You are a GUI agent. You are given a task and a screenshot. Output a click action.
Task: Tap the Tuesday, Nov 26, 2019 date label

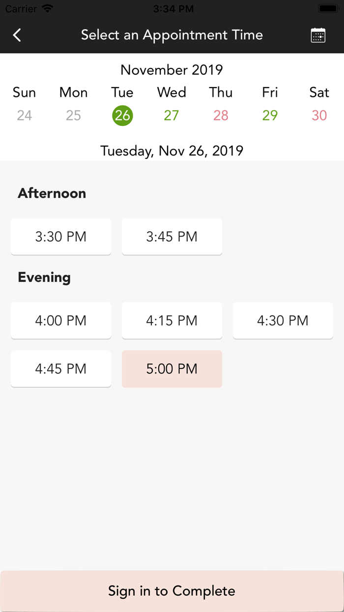(172, 151)
